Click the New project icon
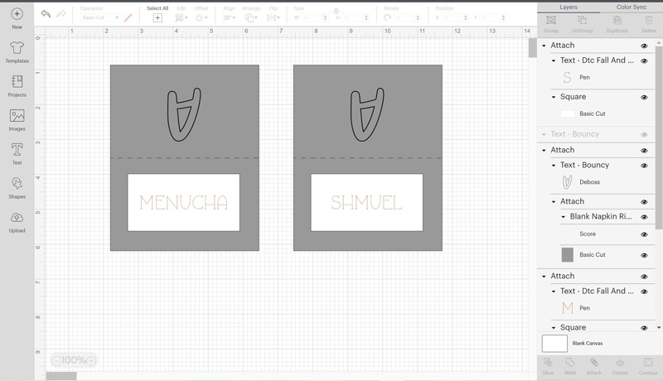This screenshot has width=663, height=381. 17,14
